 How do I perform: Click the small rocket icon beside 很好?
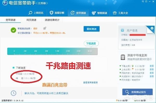[x=45, y=28]
